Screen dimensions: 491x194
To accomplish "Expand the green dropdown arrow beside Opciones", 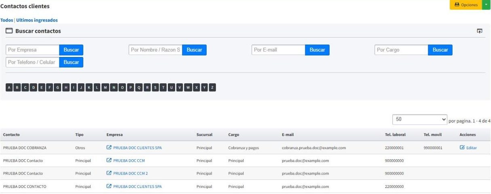I will coord(486,5).
